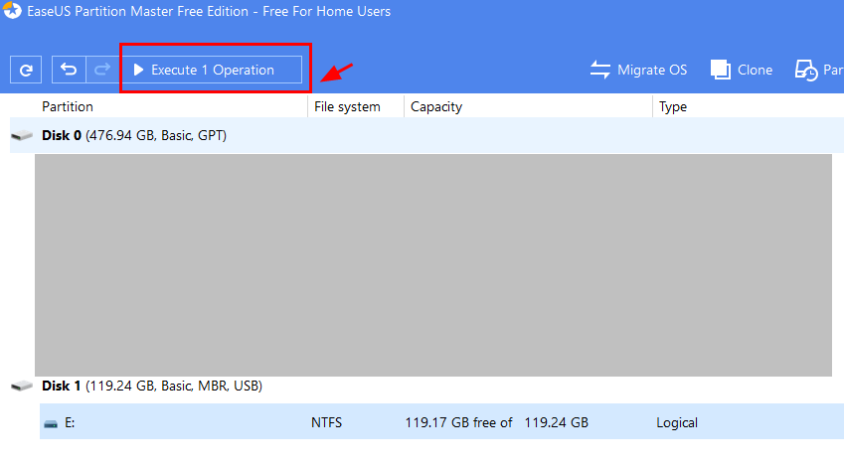
Task: Click Disk 0 drive icon
Action: 22,135
